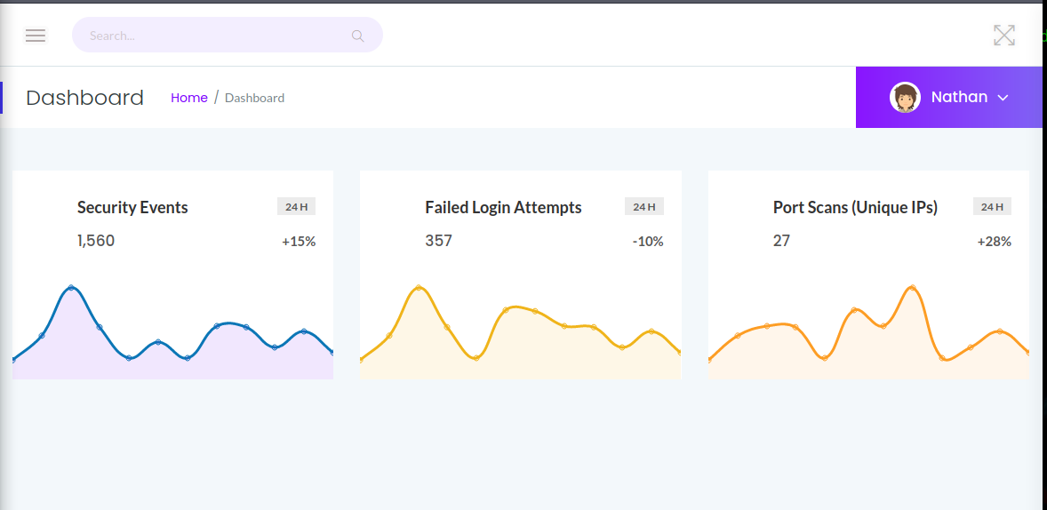Select the Port Scans (Unique IPs) title
Image resolution: width=1047 pixels, height=510 pixels.
coord(855,207)
